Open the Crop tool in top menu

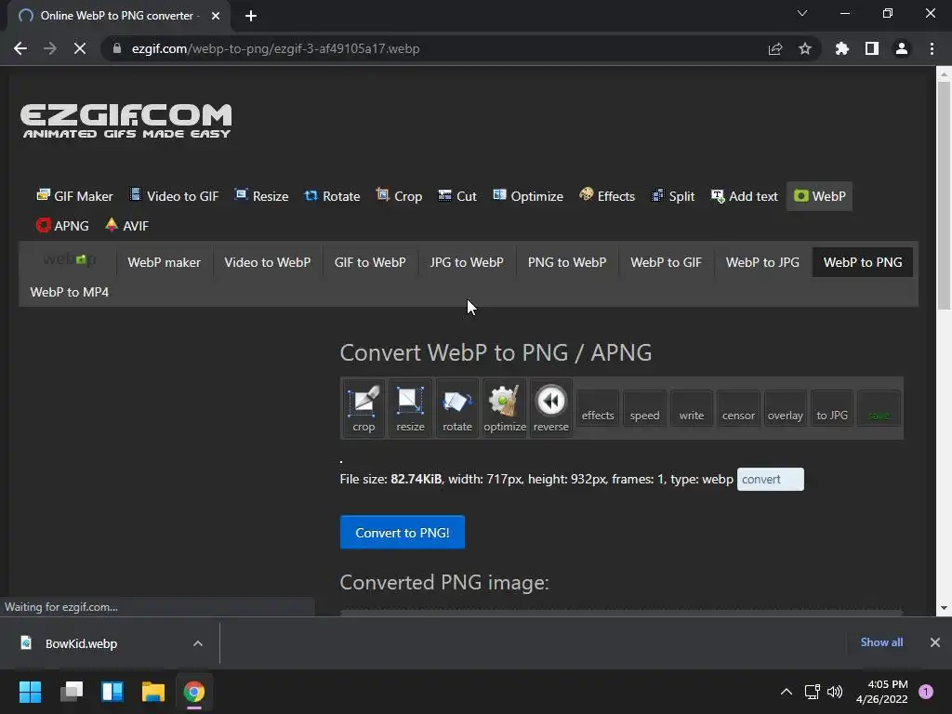coord(399,196)
